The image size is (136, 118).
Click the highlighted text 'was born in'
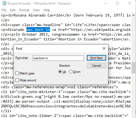click(38, 29)
